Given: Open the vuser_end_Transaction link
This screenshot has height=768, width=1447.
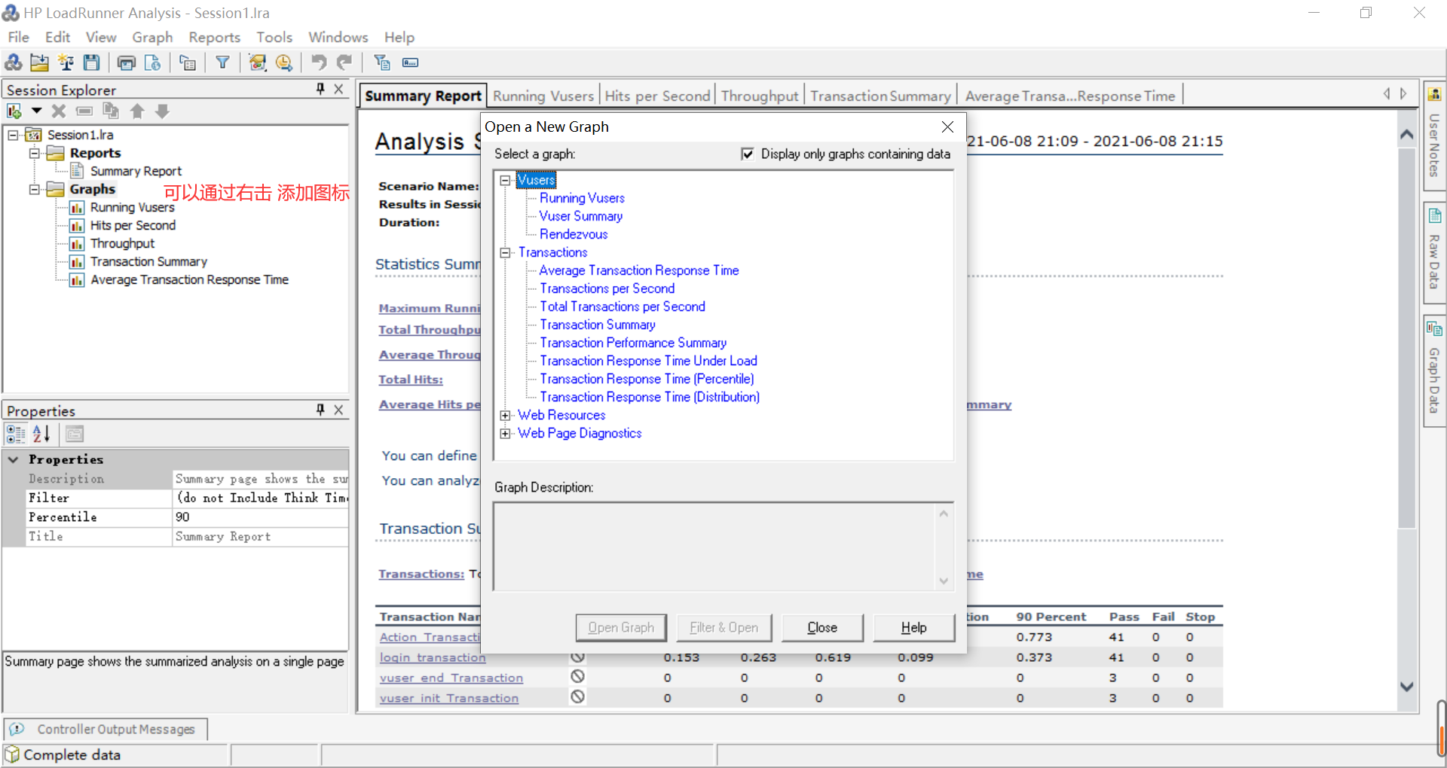Looking at the screenshot, I should pyautogui.click(x=451, y=678).
